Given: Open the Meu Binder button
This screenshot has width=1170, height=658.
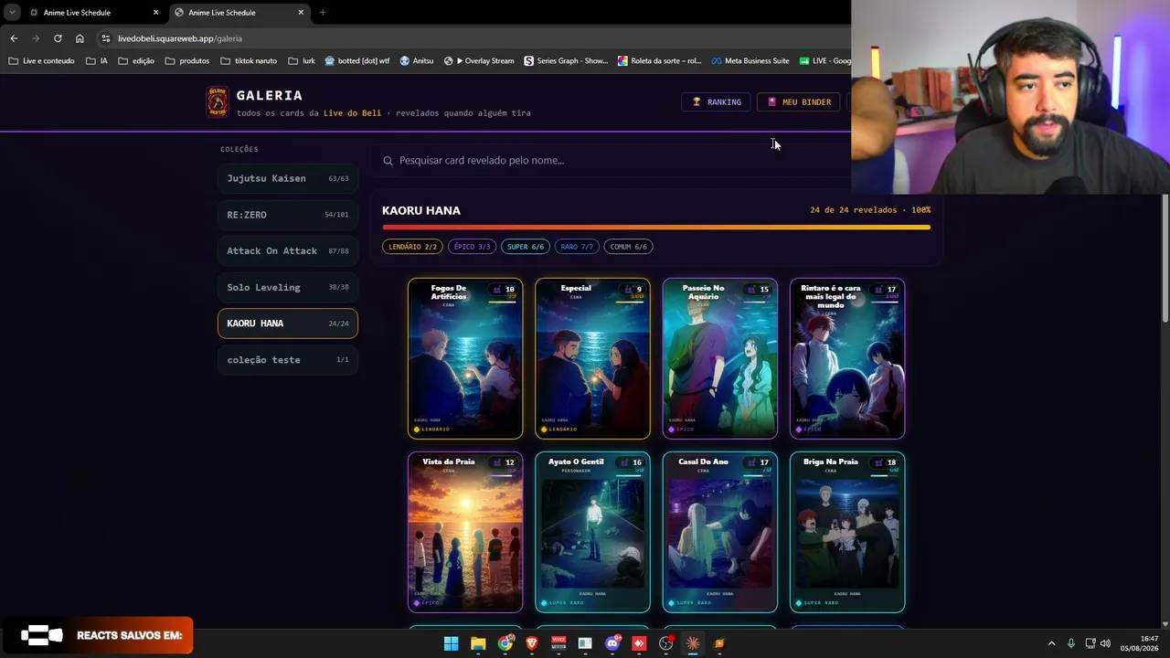Looking at the screenshot, I should click(x=798, y=102).
